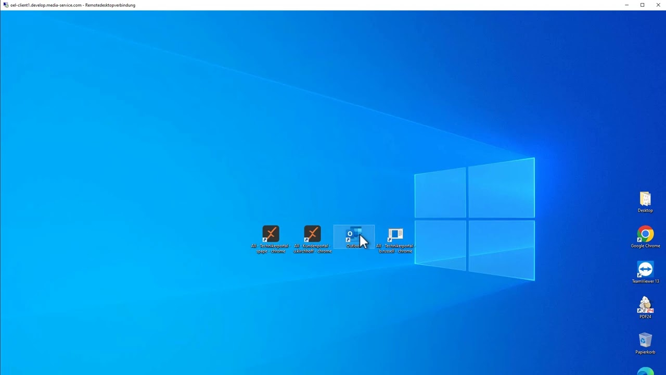Open the Remotedesktopverbindung window system menu icon
This screenshot has width=666, height=375.
6,5
